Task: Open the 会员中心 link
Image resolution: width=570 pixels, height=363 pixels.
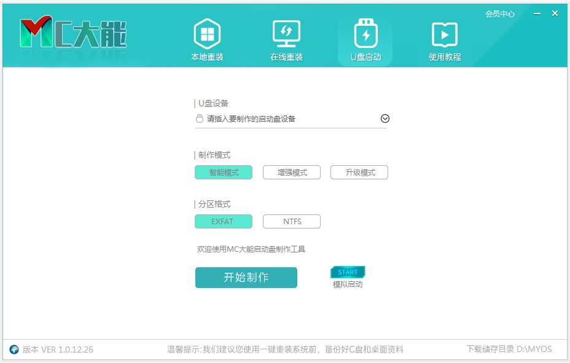Action: (x=500, y=14)
